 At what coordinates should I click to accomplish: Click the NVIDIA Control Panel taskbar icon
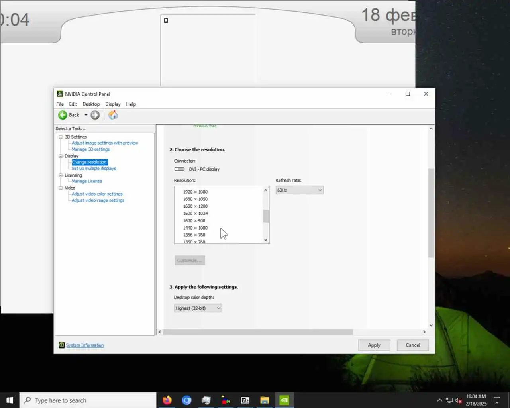tap(284, 400)
